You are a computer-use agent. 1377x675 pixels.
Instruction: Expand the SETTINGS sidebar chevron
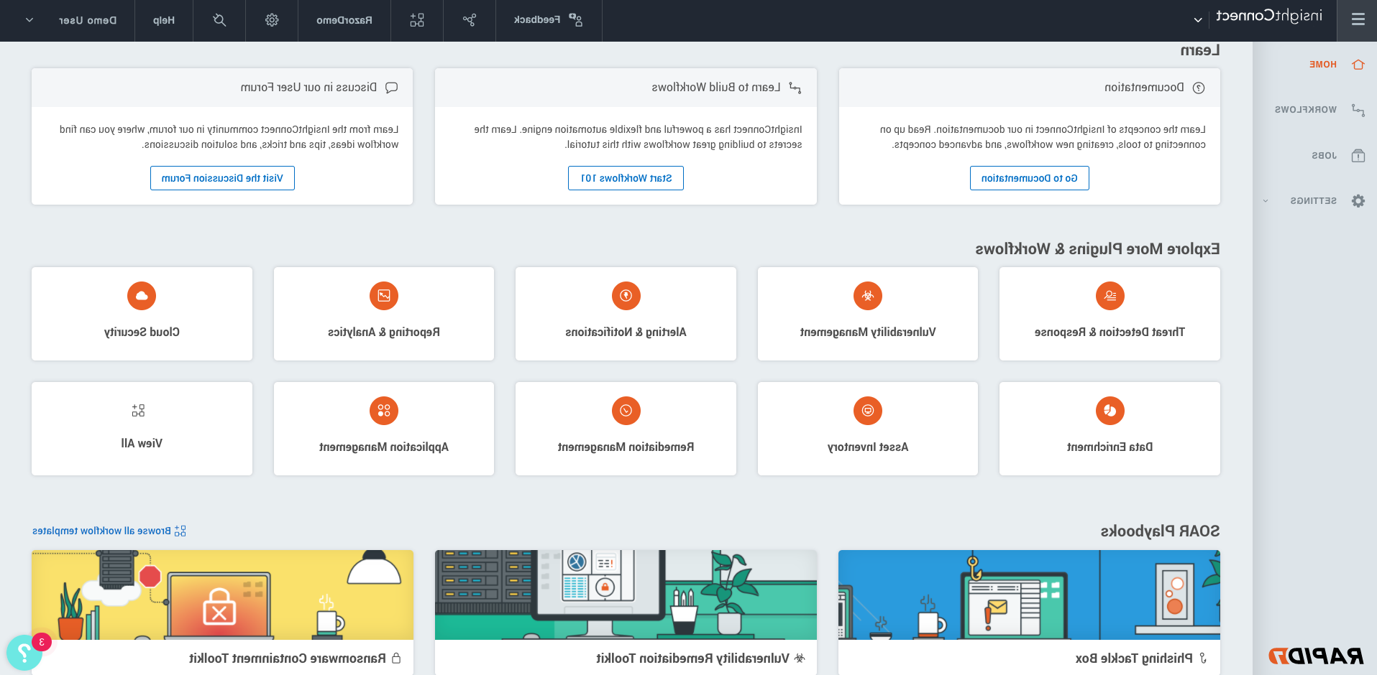[1266, 201]
